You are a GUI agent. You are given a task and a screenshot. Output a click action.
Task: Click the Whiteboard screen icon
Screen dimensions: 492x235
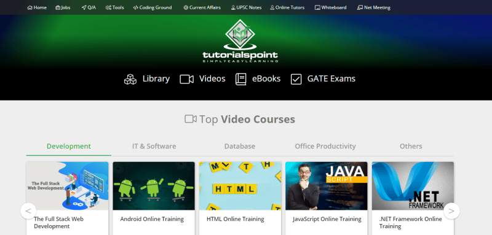point(317,7)
